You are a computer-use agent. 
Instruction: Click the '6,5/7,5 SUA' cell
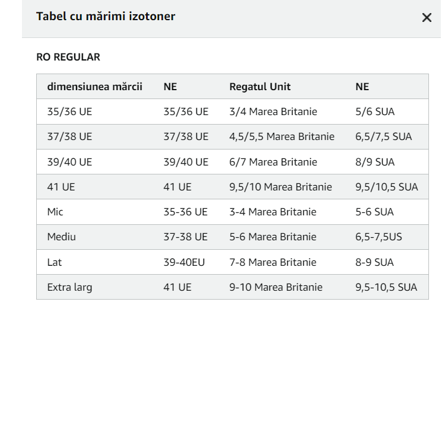click(x=383, y=136)
